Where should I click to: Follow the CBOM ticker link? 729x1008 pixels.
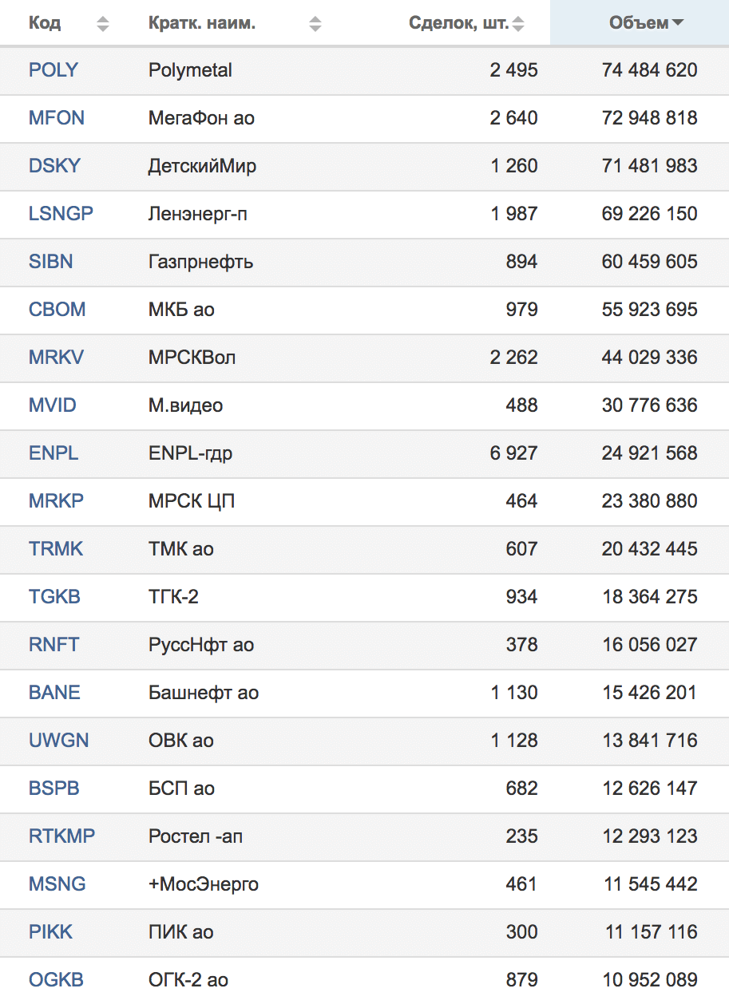point(57,310)
